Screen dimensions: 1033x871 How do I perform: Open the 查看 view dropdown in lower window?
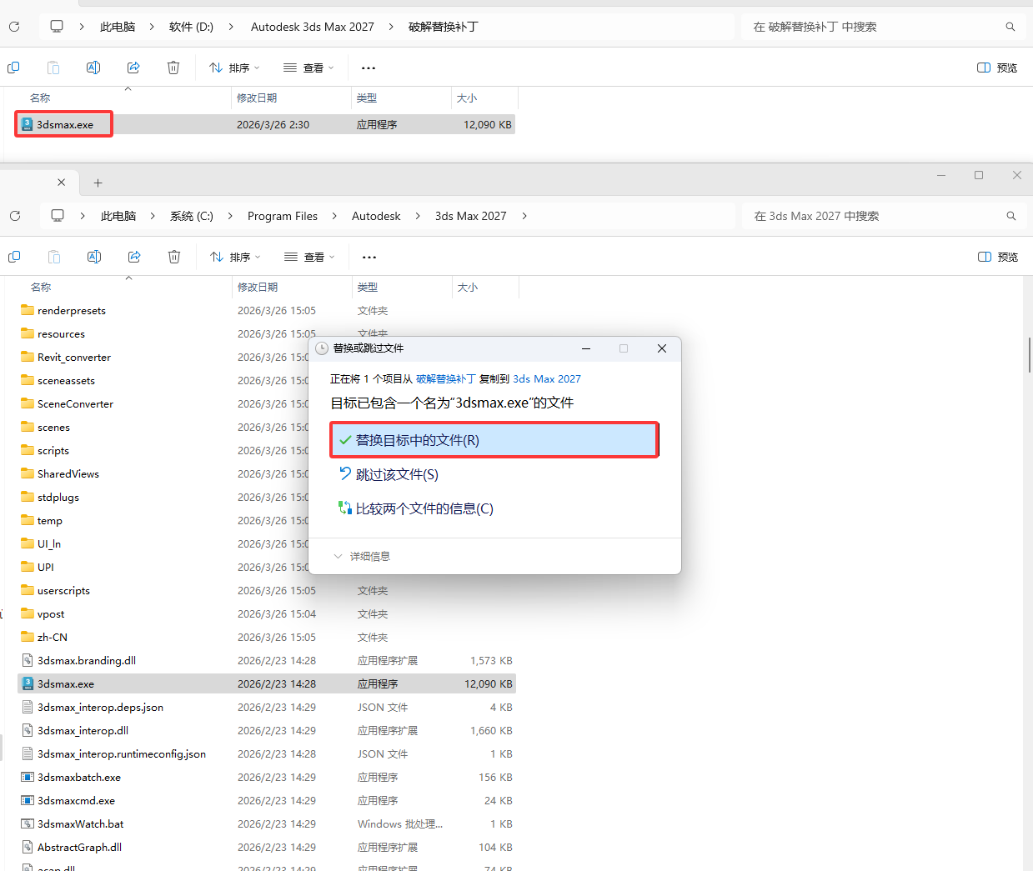click(x=308, y=257)
